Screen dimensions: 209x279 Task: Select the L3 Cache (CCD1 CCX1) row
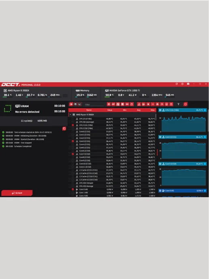[112, 170]
